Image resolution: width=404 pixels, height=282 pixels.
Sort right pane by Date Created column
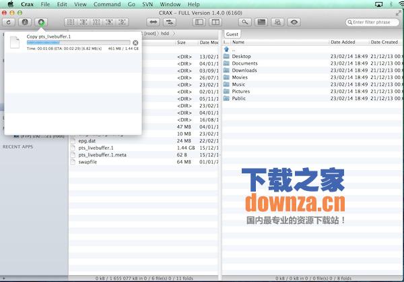tap(384, 42)
